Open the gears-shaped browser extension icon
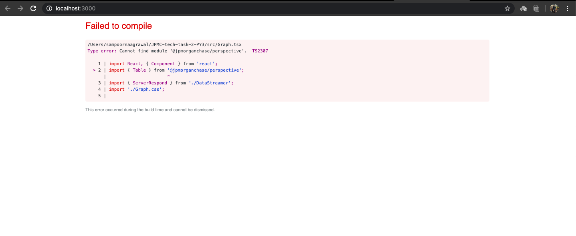Image resolution: width=576 pixels, height=236 pixels. pos(523,8)
